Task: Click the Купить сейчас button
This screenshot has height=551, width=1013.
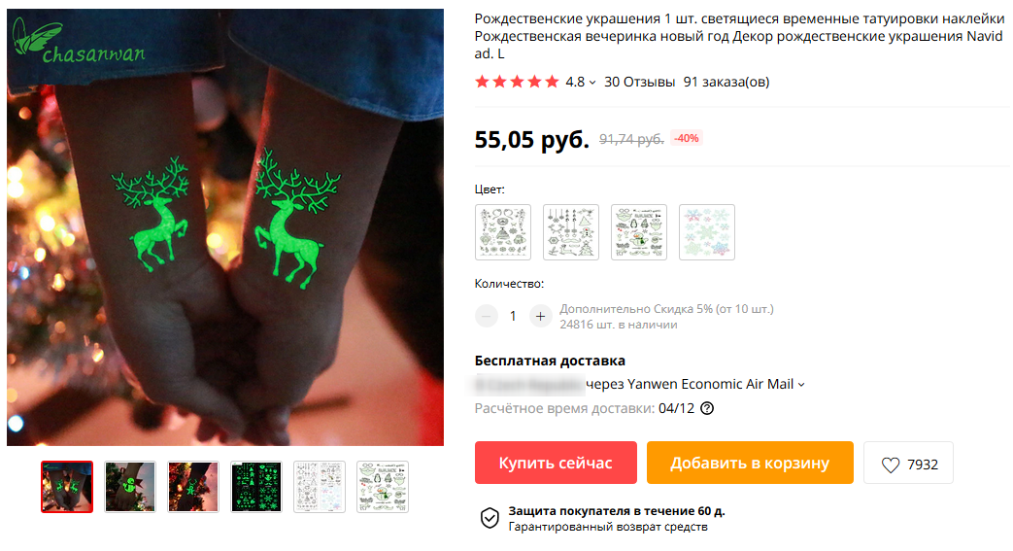Action: (556, 463)
